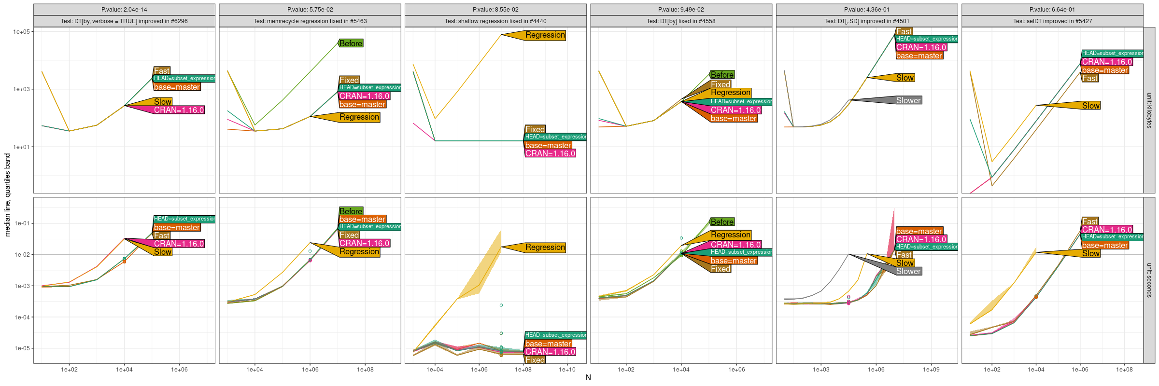Click the 'P.value: 4.36e-01' facet header
Viewport: 1159px width, 386px height.
[x=867, y=10]
